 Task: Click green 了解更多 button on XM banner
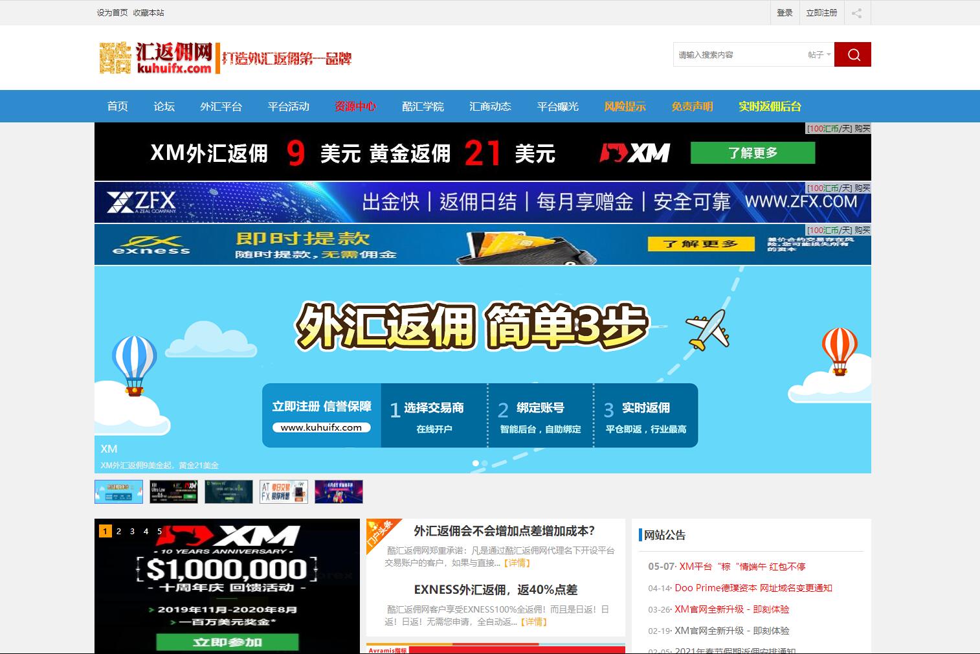pyautogui.click(x=753, y=153)
